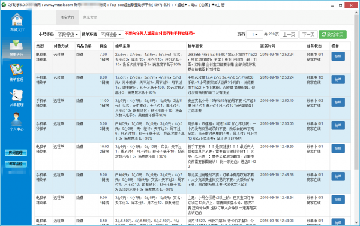Open the page number dropdown showing 1

tap(254, 34)
